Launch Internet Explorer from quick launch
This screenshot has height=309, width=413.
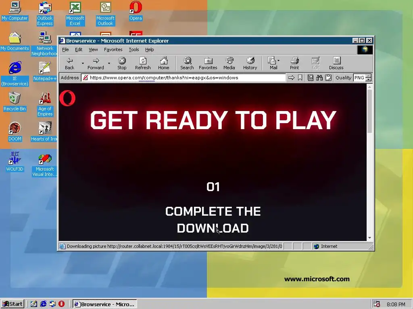[43, 304]
